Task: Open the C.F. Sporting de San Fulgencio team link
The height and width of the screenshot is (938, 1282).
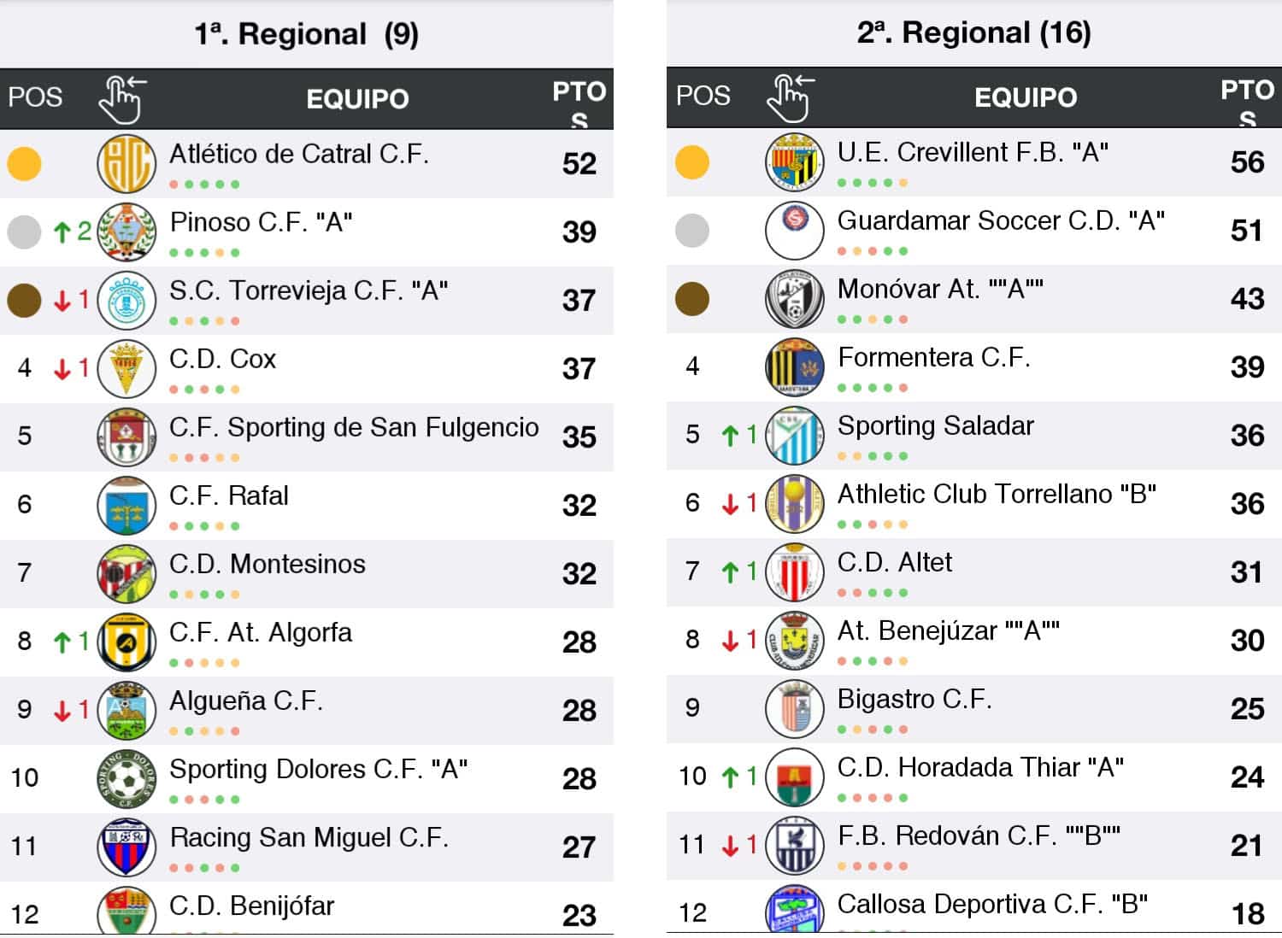Action: point(354,427)
